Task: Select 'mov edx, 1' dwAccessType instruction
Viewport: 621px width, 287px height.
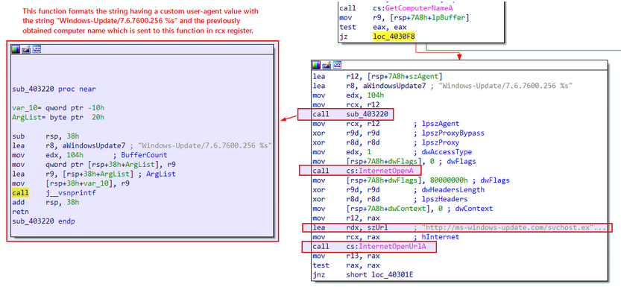Action: click(392, 152)
